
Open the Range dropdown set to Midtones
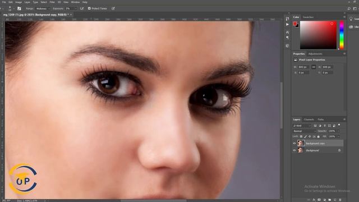click(x=43, y=8)
